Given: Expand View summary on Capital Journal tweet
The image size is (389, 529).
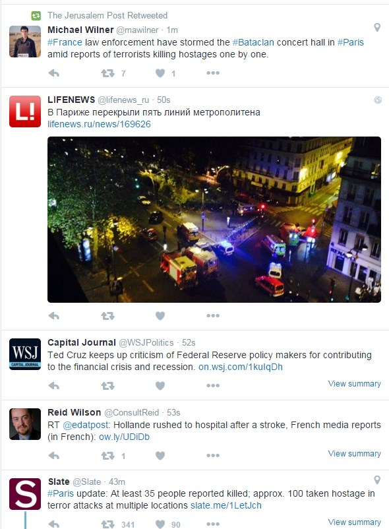Looking at the screenshot, I should pyautogui.click(x=354, y=384).
